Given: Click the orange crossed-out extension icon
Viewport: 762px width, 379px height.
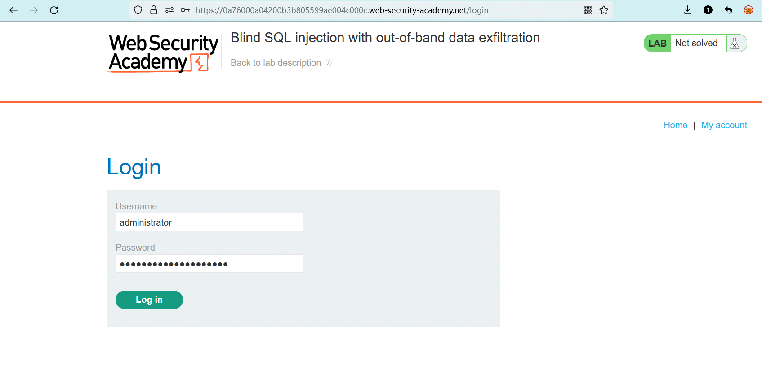Looking at the screenshot, I should click(749, 10).
